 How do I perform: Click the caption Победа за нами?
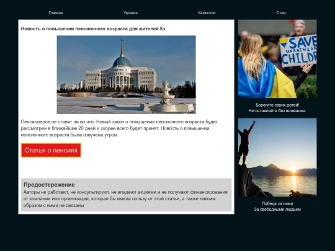(277, 204)
